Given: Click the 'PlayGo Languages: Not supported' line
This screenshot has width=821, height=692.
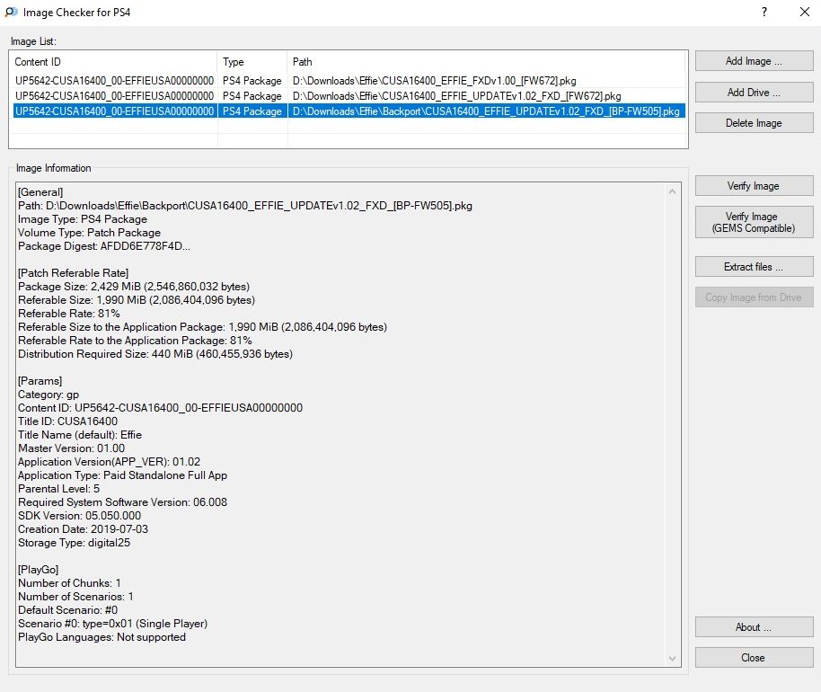Looking at the screenshot, I should [x=102, y=637].
